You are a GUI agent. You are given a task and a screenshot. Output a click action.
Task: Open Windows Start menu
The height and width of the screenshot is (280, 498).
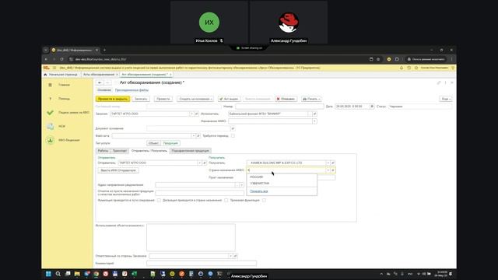pyautogui.click(x=48, y=274)
